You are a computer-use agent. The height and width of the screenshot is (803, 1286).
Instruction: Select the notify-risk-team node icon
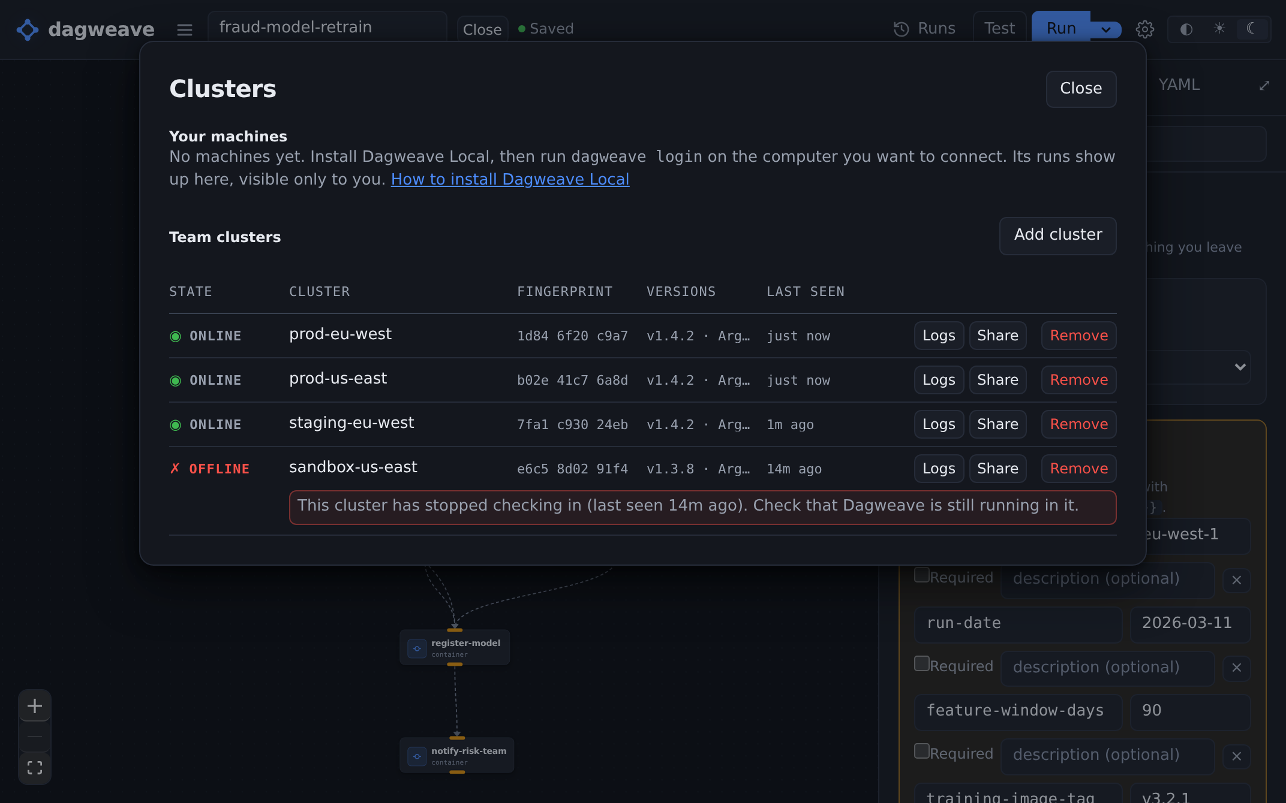[x=417, y=756]
